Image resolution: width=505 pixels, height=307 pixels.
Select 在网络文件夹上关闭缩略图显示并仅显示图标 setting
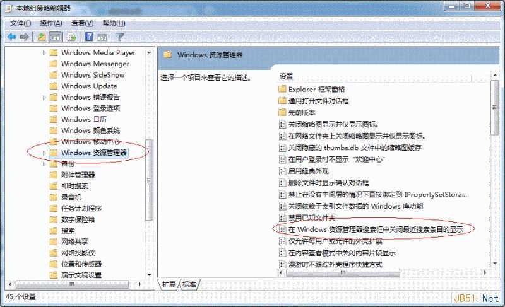pos(357,136)
